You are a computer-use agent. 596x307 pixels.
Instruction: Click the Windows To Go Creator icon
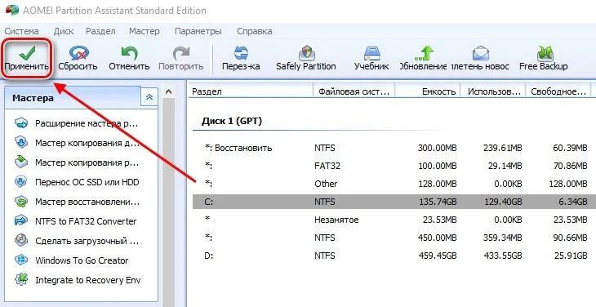21,260
